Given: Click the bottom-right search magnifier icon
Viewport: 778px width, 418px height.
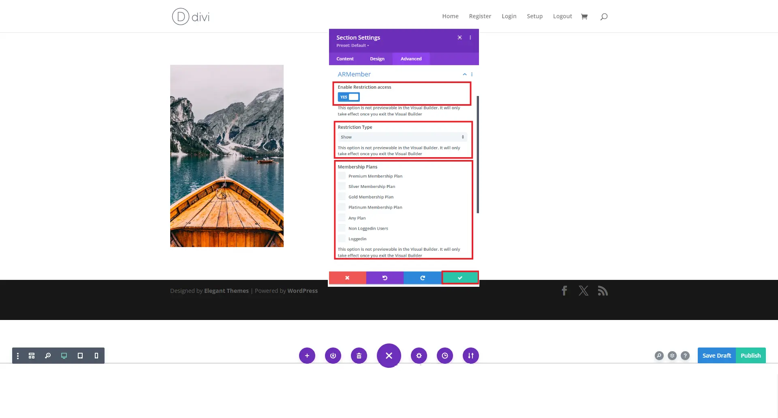Looking at the screenshot, I should pyautogui.click(x=659, y=356).
